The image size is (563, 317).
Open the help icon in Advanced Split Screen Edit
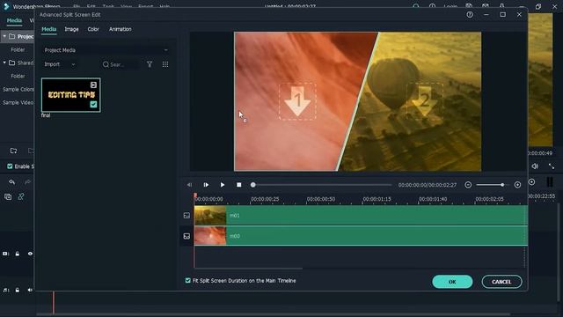click(470, 15)
